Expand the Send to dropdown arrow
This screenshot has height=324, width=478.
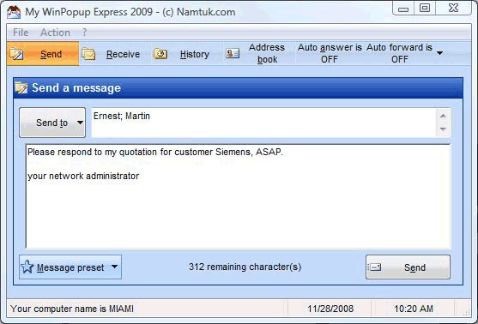coord(80,123)
